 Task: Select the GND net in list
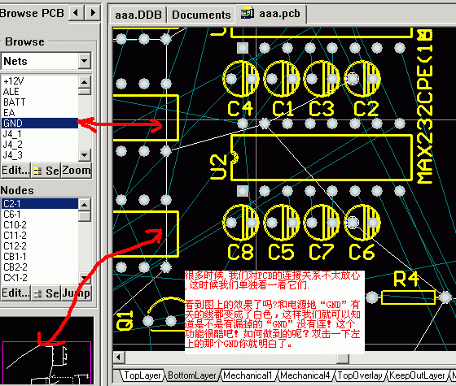pos(40,123)
